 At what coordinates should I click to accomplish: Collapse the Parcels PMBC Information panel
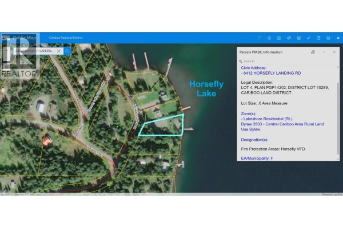[324, 52]
